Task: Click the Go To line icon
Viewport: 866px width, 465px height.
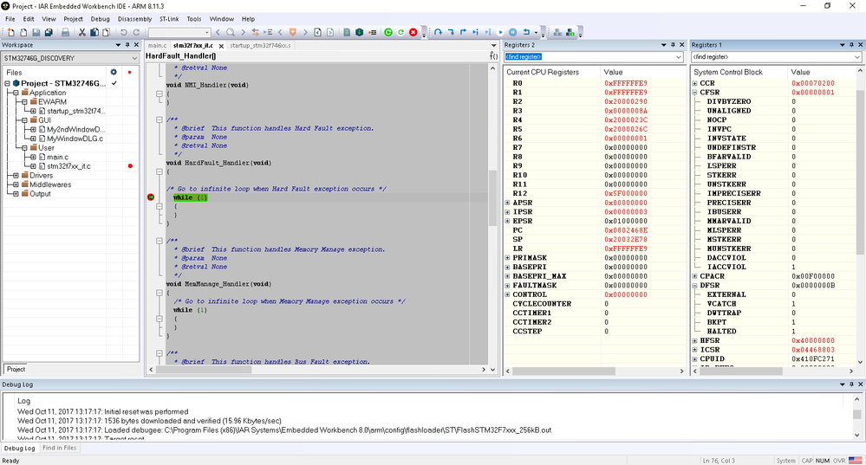Action: (x=268, y=33)
